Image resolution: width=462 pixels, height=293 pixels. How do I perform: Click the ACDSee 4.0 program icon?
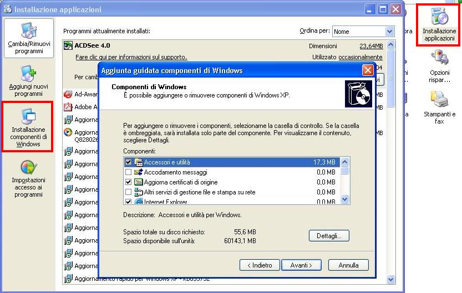pos(68,45)
